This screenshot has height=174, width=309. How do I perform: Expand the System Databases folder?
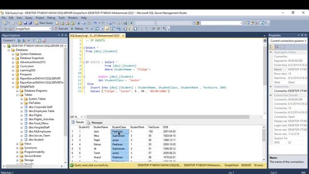[x=13, y=54]
